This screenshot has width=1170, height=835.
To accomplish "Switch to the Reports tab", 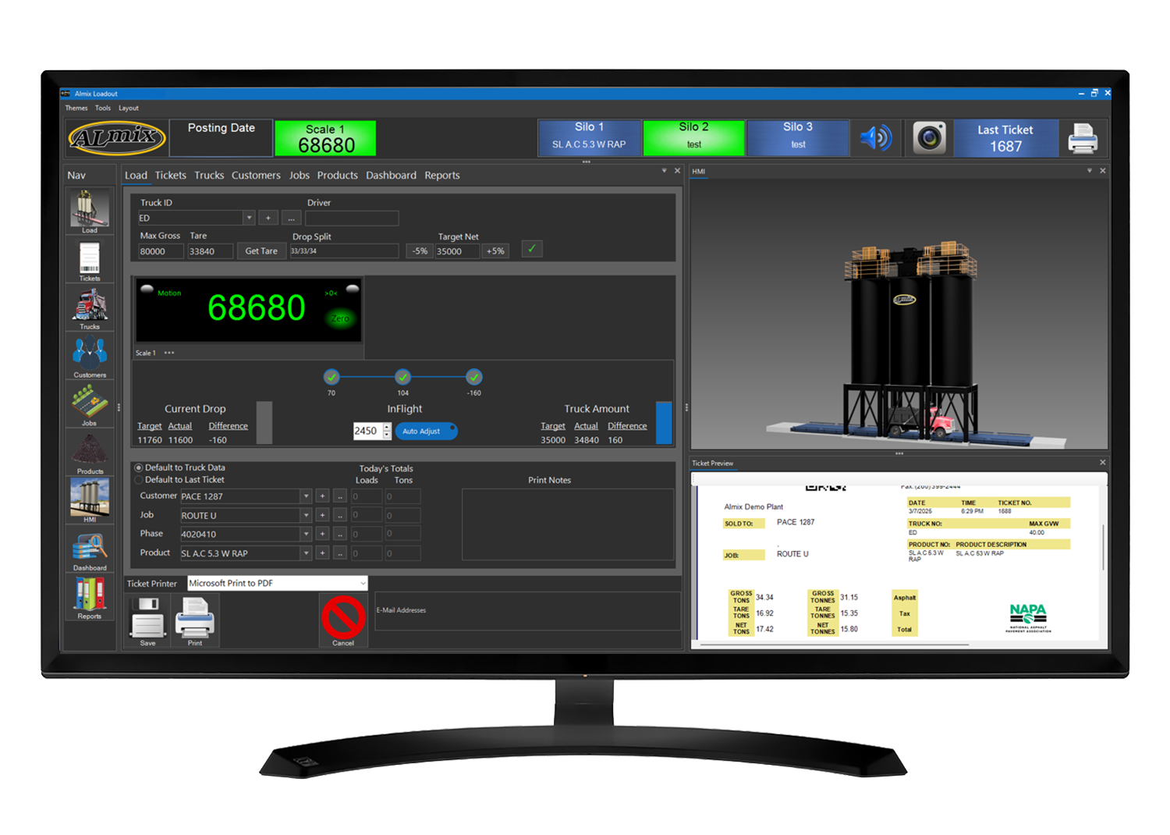I will [x=441, y=175].
